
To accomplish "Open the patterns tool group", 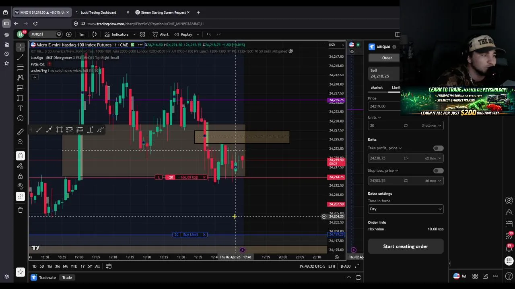I will 21,77.
